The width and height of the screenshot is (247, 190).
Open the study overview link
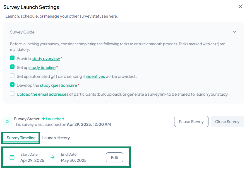coord(46,59)
